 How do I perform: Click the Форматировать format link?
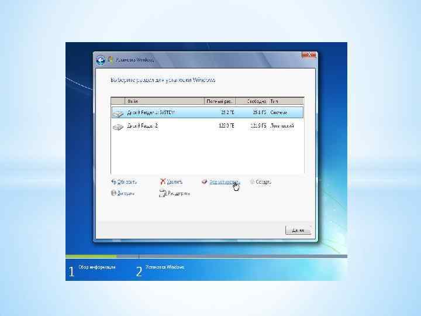coord(224,182)
